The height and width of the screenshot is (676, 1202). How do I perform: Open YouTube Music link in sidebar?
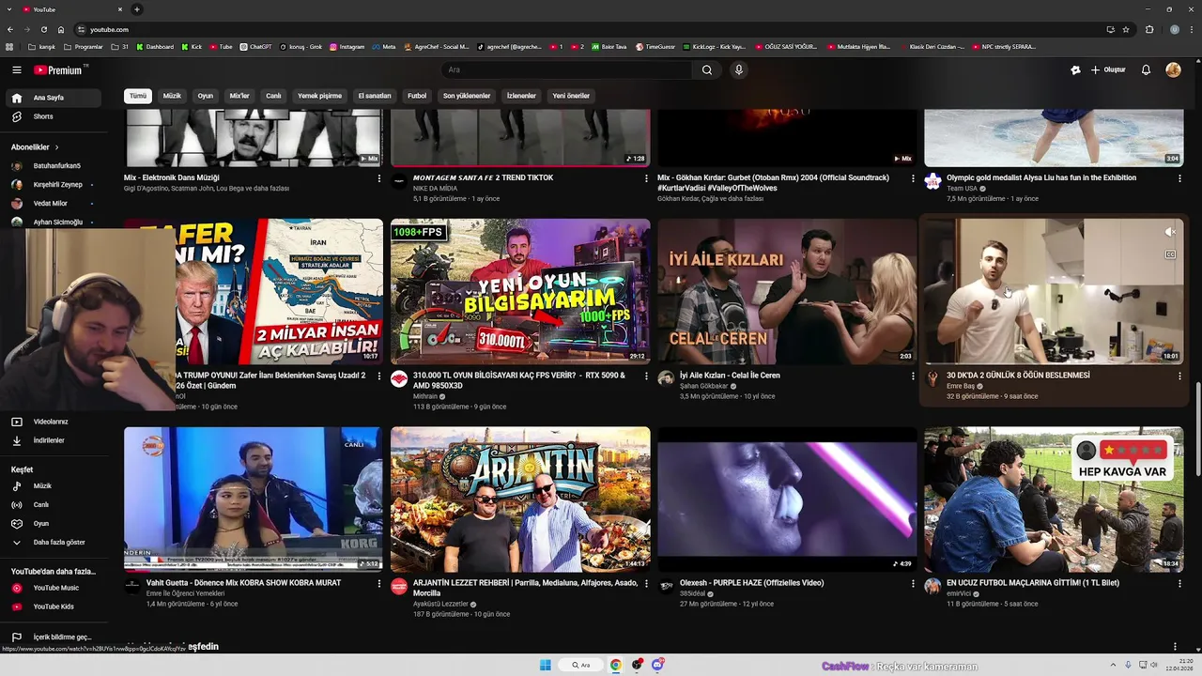pos(53,588)
